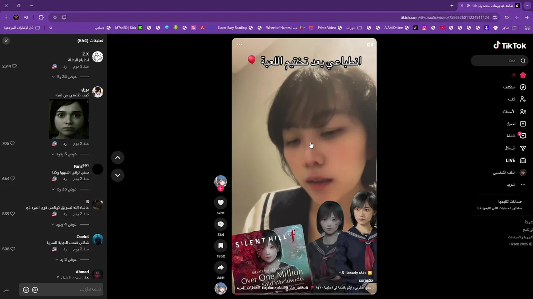Open the Following sidebar item
Image resolution: width=533 pixels, height=299 pixels.
(x=516, y=99)
